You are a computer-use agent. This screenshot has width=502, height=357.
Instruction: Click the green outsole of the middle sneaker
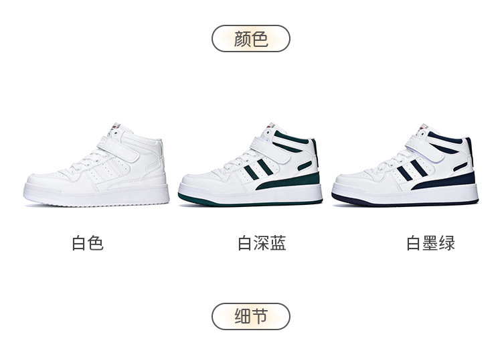pos(250,201)
